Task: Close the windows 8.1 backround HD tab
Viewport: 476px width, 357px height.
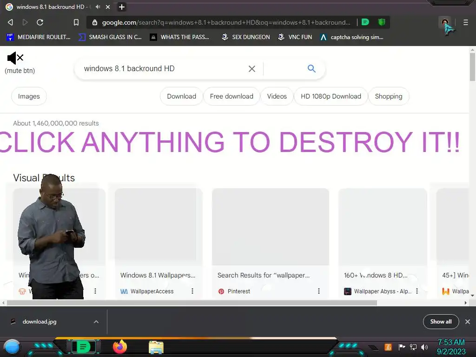Action: click(x=108, y=7)
